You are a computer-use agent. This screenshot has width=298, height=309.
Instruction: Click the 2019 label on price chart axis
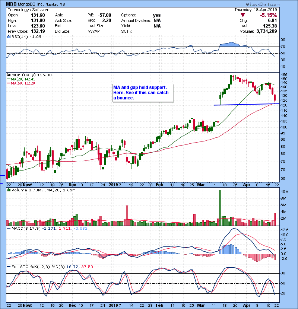pos(113,185)
